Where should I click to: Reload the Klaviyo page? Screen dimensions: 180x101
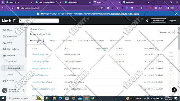[12, 8]
